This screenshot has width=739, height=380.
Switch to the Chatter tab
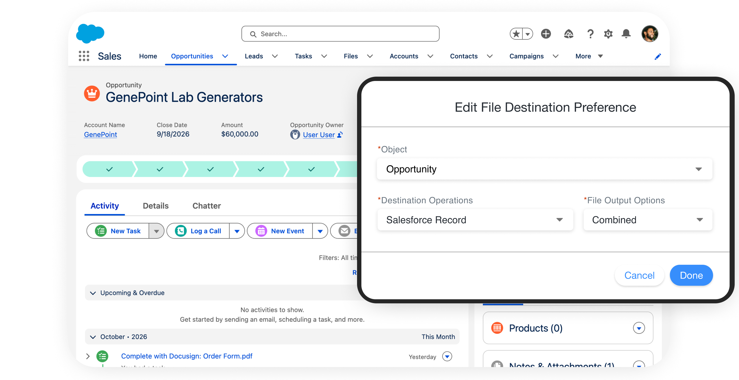pyautogui.click(x=207, y=206)
